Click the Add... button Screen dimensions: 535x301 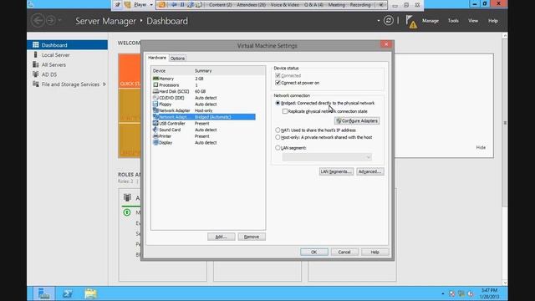coord(221,237)
